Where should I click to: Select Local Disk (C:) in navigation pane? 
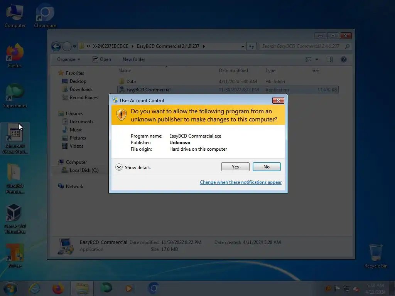[x=84, y=170]
